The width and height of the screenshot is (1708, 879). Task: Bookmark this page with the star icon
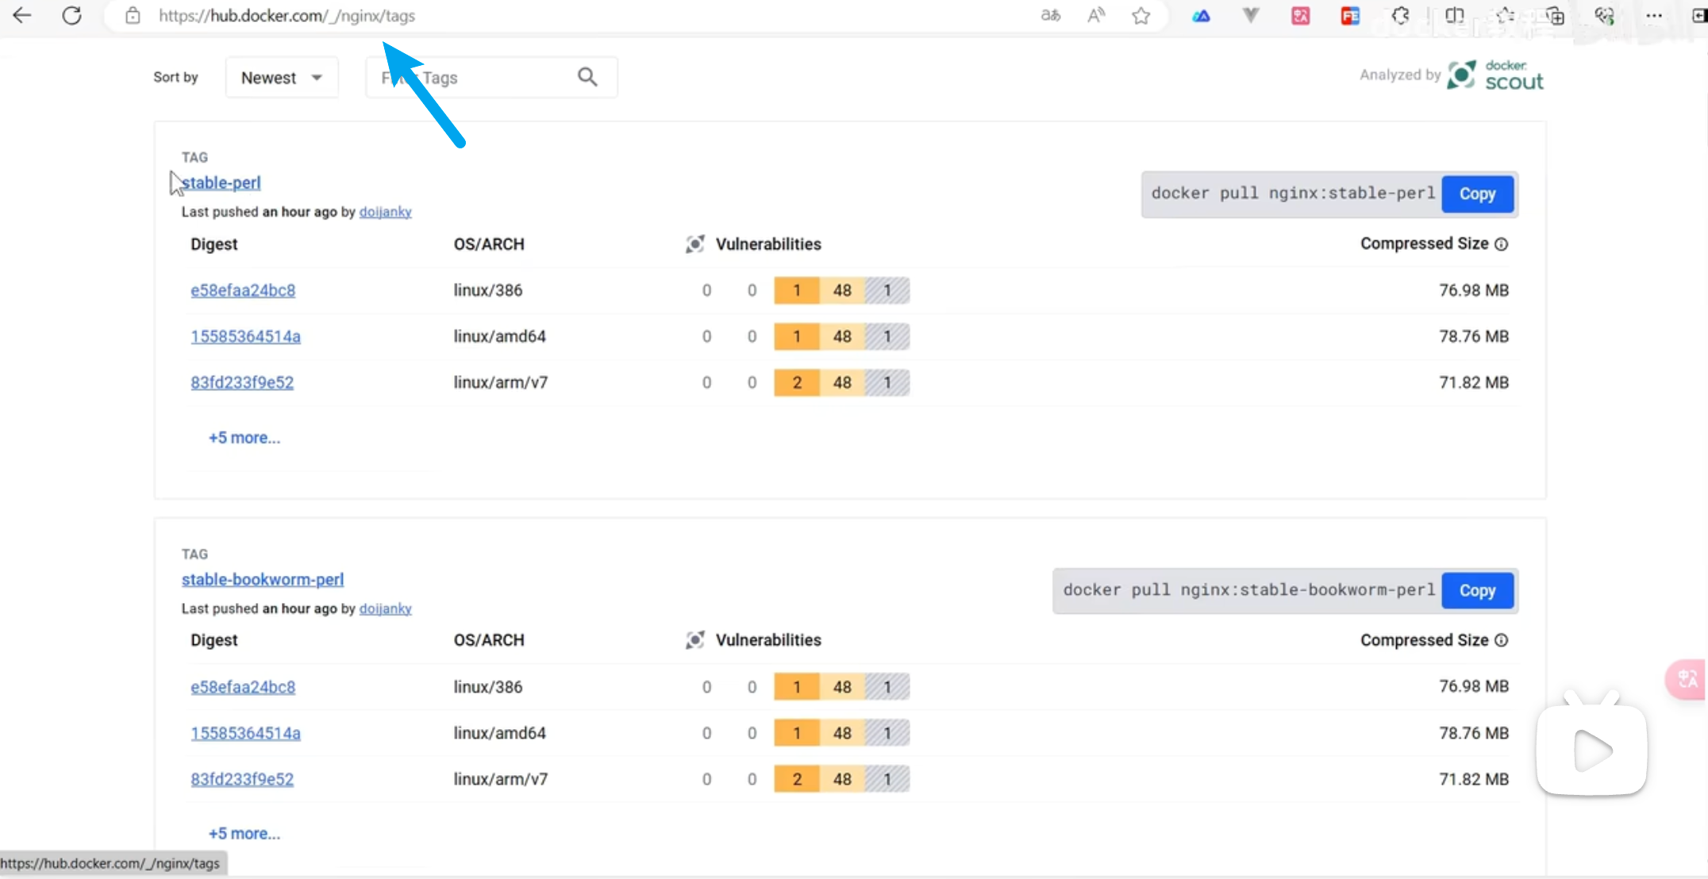[x=1141, y=15]
